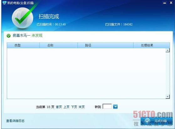Go to 下页 next page
Screen dimensions: 175x129
[74, 107]
